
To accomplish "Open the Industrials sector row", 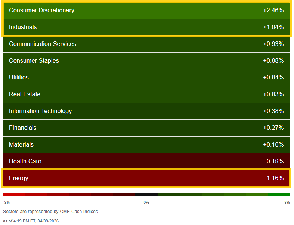I will [x=146, y=27].
